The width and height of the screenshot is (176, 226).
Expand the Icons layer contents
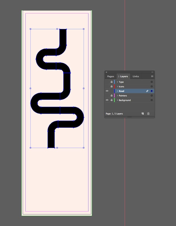pos(117,87)
